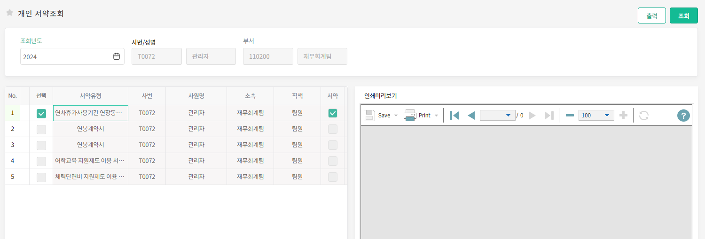Jump to last page of preview
The height and width of the screenshot is (239, 705).
pos(548,116)
